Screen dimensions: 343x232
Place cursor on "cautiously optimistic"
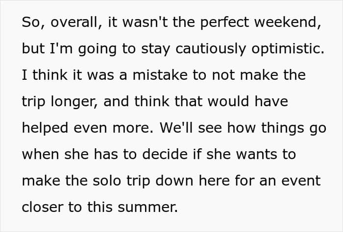click(249, 49)
